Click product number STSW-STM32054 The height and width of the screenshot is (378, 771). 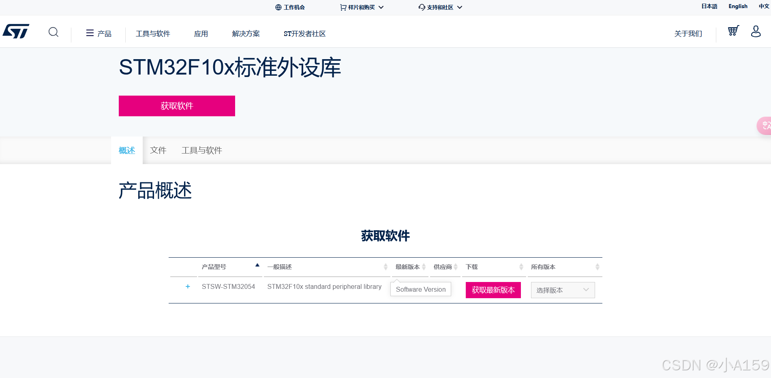coord(228,286)
